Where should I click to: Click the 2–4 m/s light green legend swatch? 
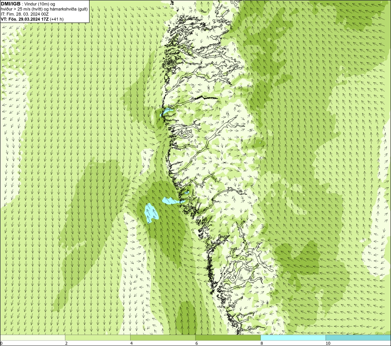click(x=98, y=338)
